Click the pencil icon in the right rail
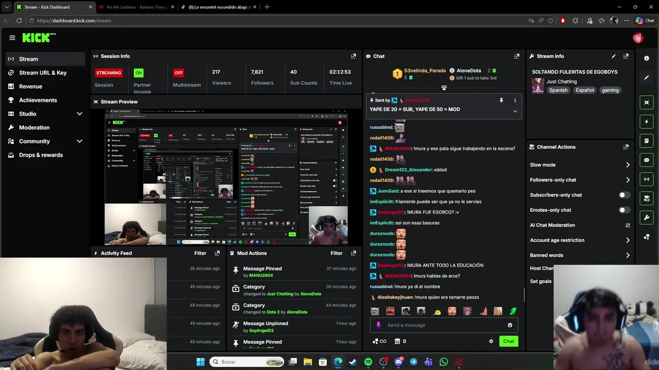This screenshot has height=370, width=659. point(647,78)
